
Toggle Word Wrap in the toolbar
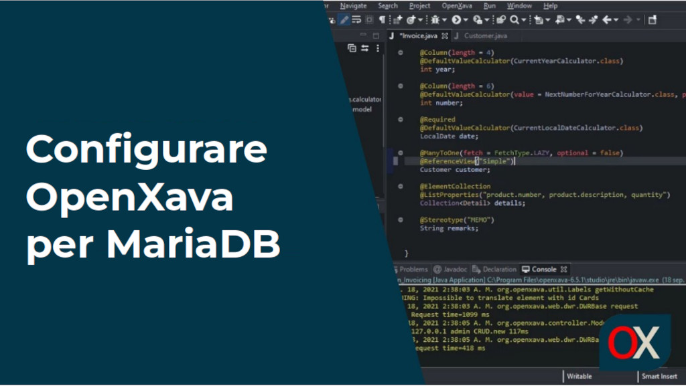tap(356, 19)
